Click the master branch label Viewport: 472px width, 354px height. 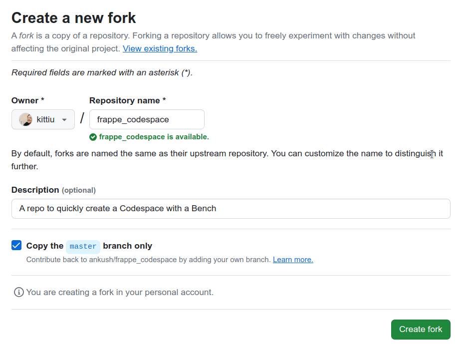(83, 246)
